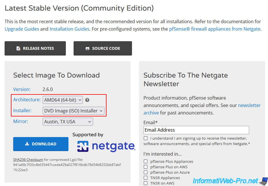
Task: Click the blue Download button
Action: [x=41, y=144]
